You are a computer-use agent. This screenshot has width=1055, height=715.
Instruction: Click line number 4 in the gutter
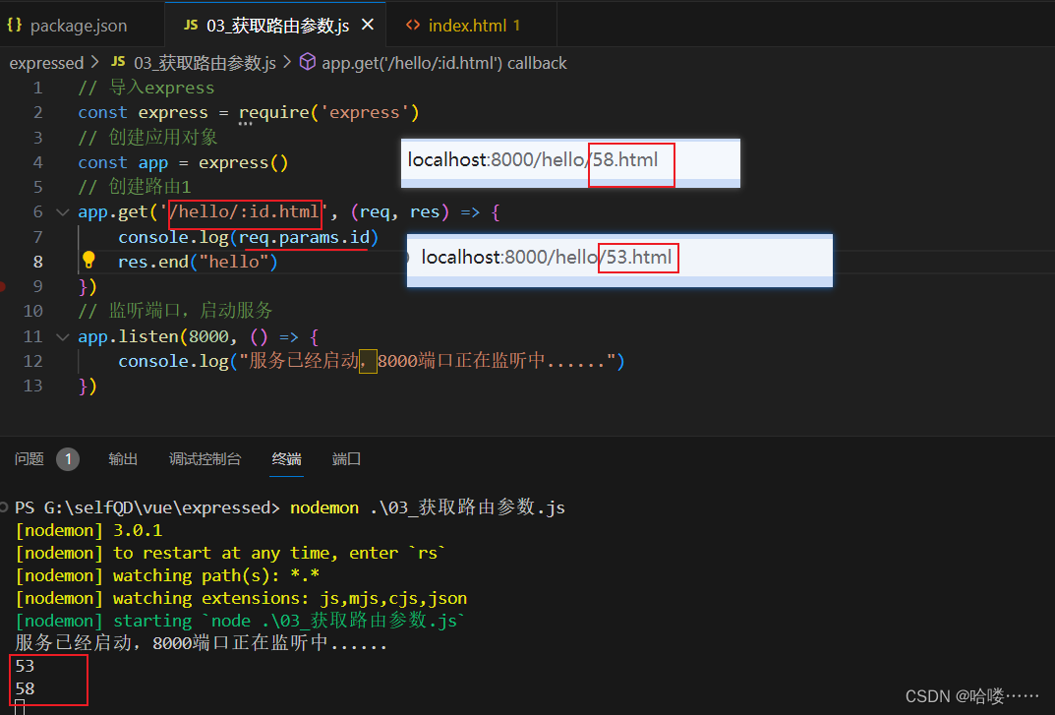pyautogui.click(x=37, y=163)
